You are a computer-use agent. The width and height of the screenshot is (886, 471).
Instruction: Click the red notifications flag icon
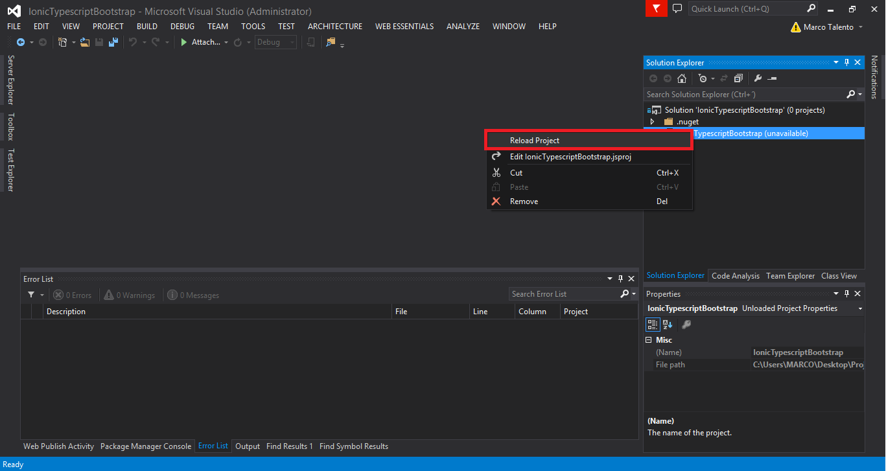[x=657, y=9]
